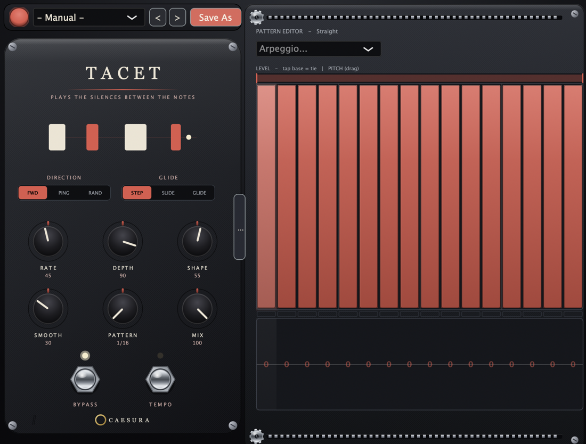586x444 pixels.
Task: Click the PATTERN knob
Action: click(x=123, y=308)
